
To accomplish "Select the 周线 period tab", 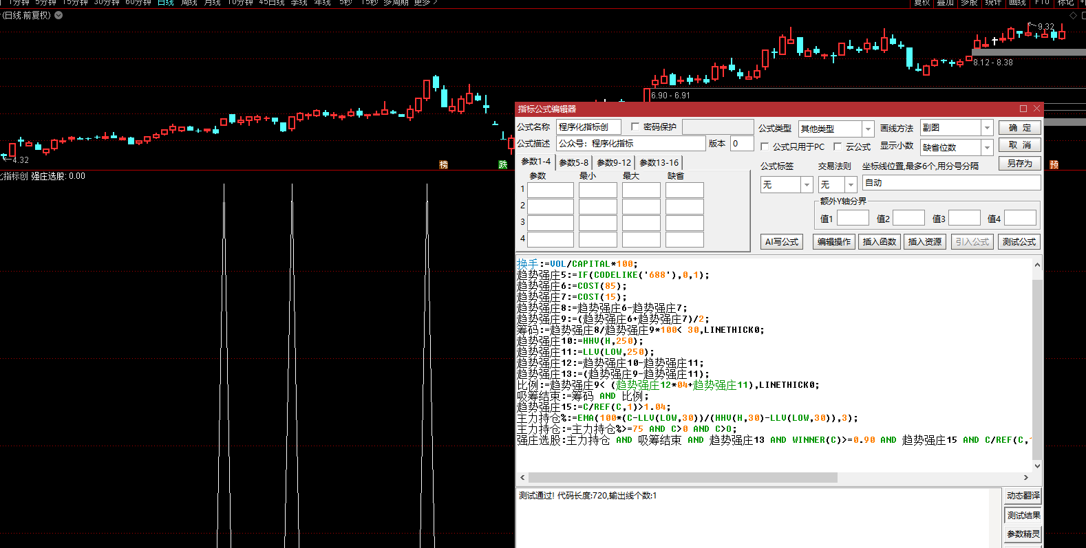I will click(189, 3).
